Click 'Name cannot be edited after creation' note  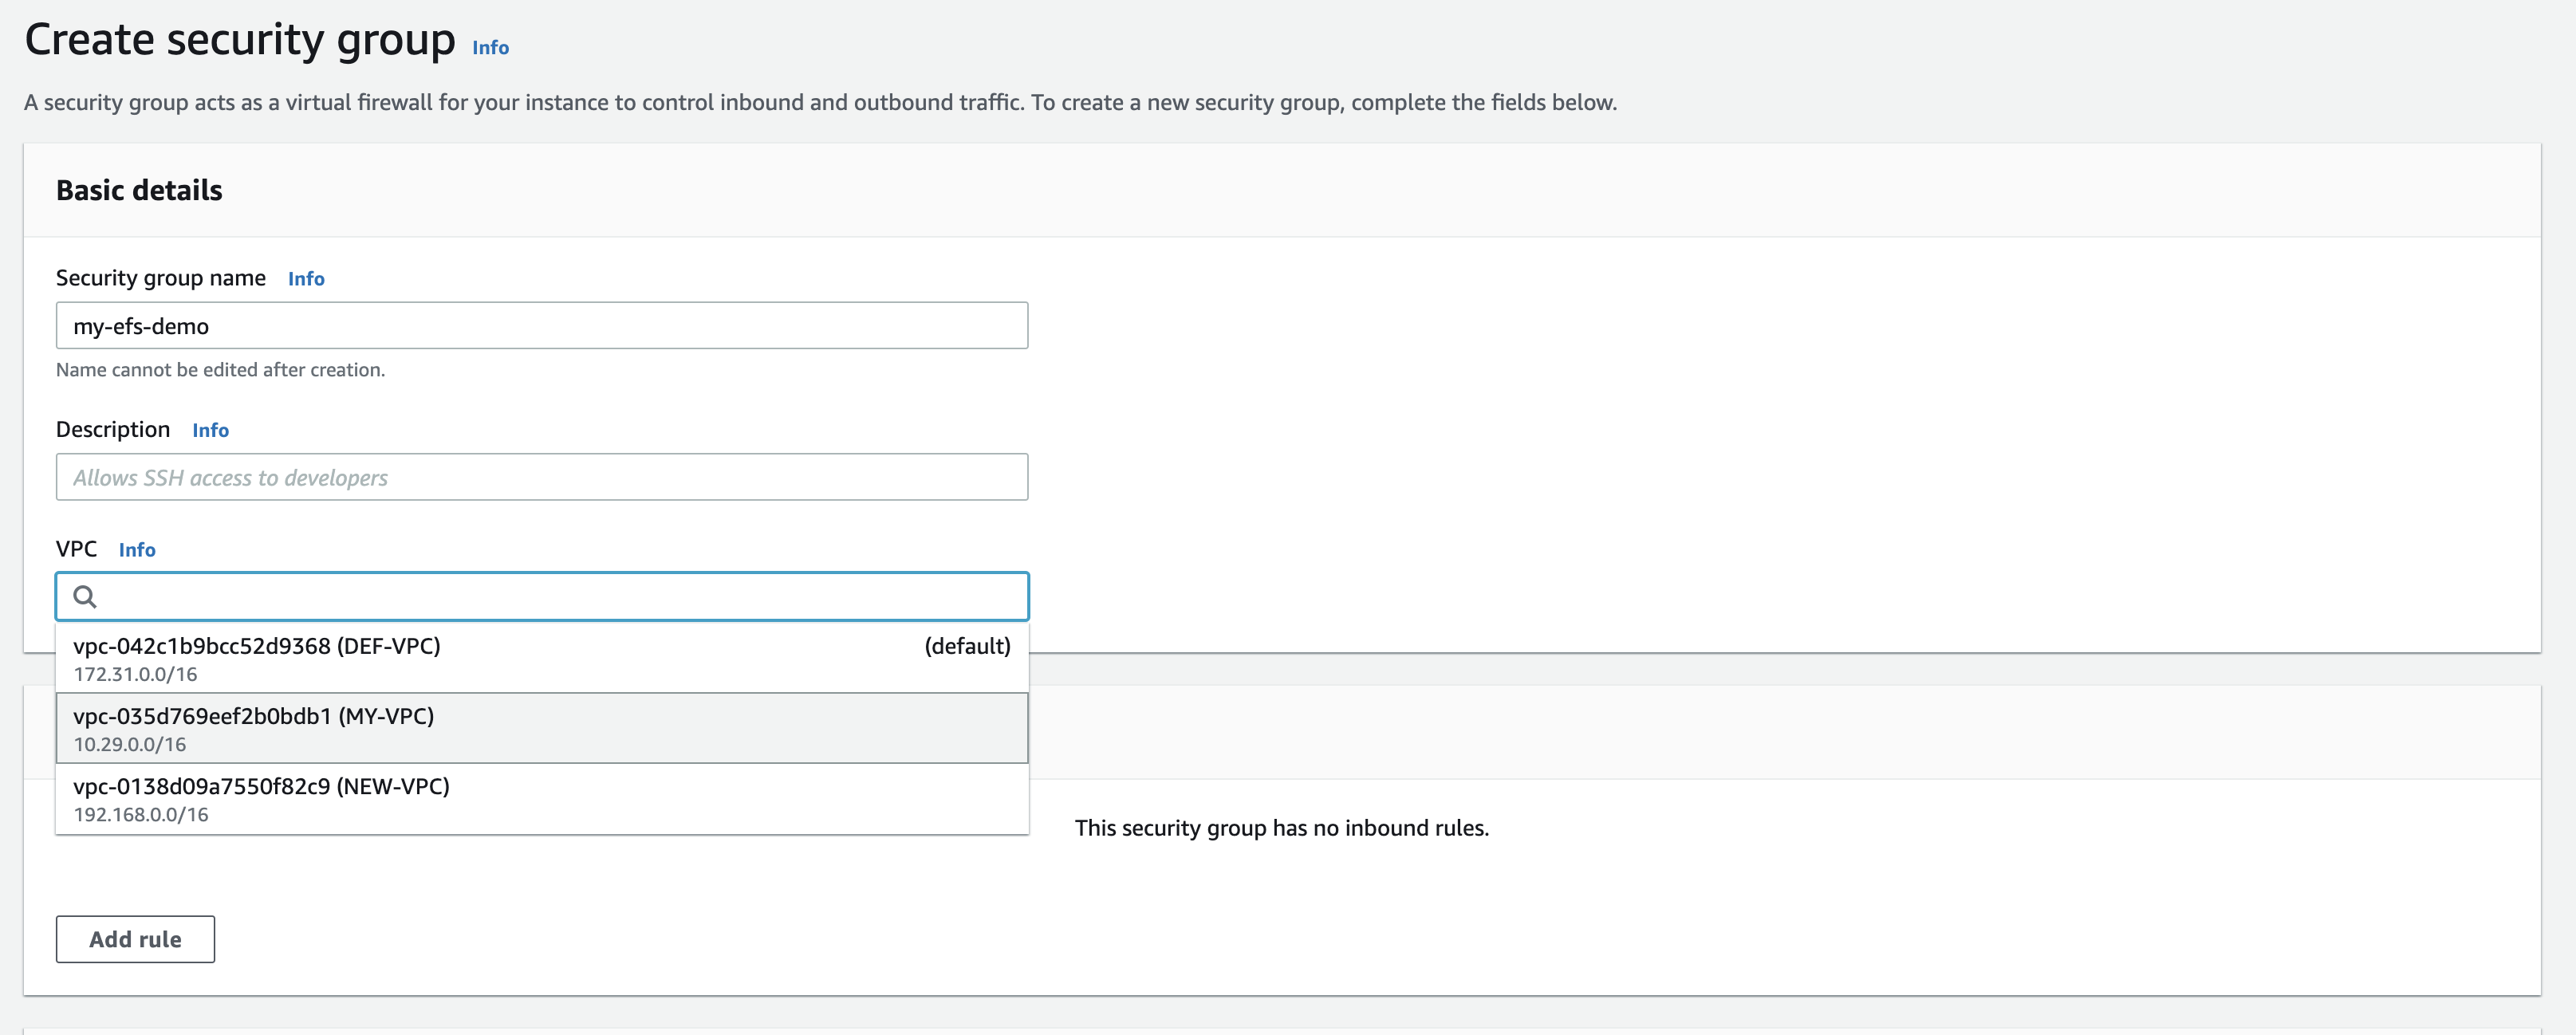pos(220,370)
